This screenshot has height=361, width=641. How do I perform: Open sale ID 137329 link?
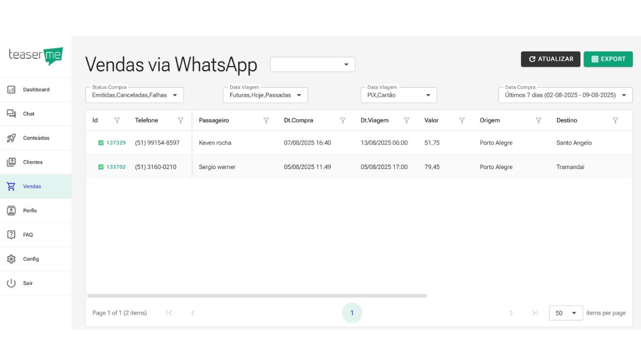pyautogui.click(x=116, y=143)
